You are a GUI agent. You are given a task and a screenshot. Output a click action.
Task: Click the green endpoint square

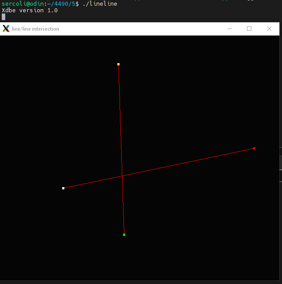pyautogui.click(x=124, y=234)
